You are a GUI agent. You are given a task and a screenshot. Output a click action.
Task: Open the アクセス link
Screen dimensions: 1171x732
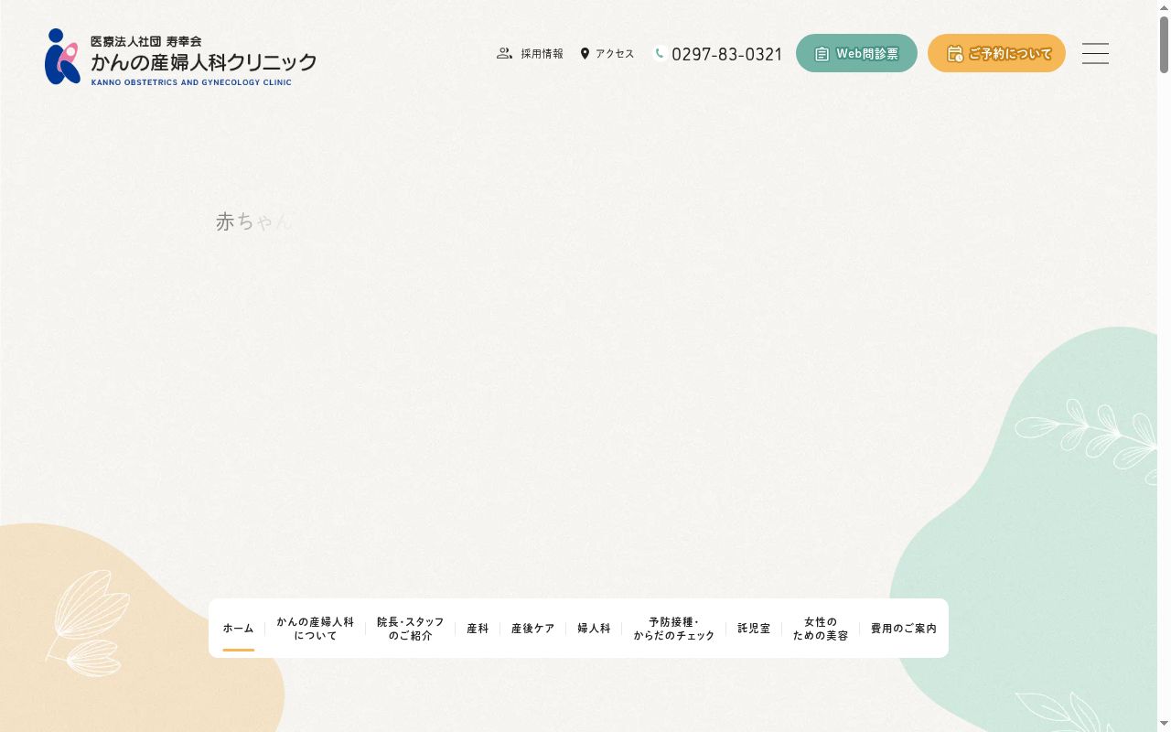615,54
